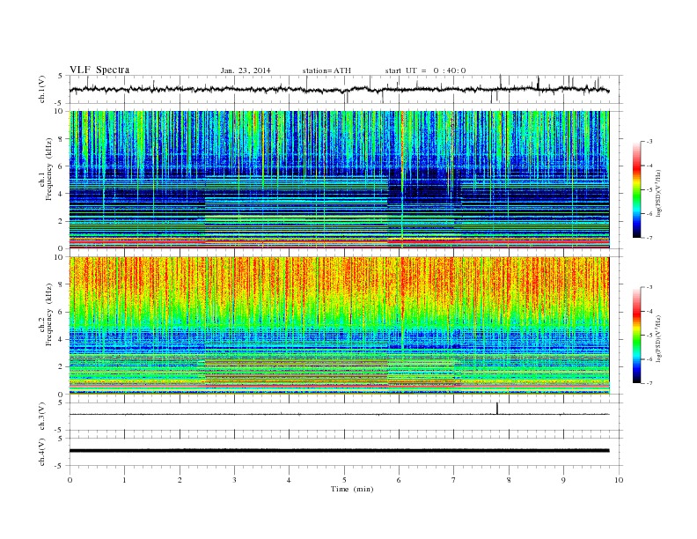Click time axis tick label "3"
Screen dimensions: 697x539
234,480
